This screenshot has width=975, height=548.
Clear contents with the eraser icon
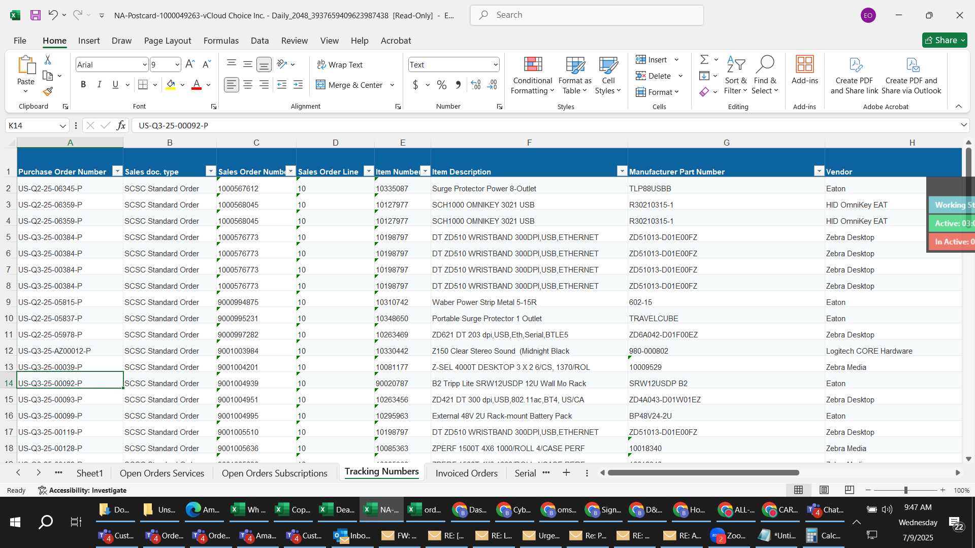click(704, 92)
